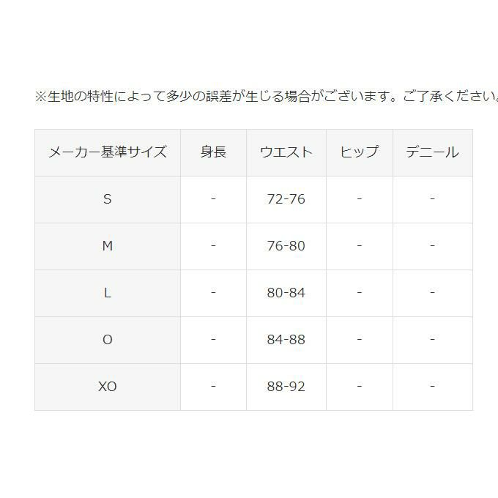498x498 pixels.
Task: Click the 80-84 waist measurement
Action: tap(286, 293)
